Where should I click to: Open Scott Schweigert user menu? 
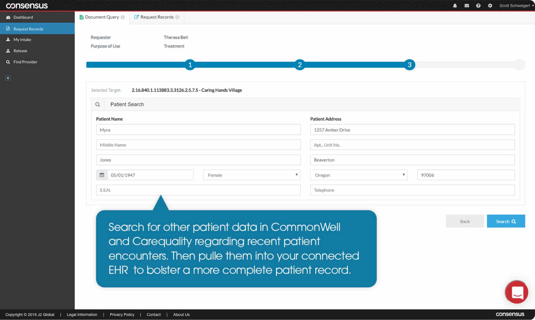(517, 6)
